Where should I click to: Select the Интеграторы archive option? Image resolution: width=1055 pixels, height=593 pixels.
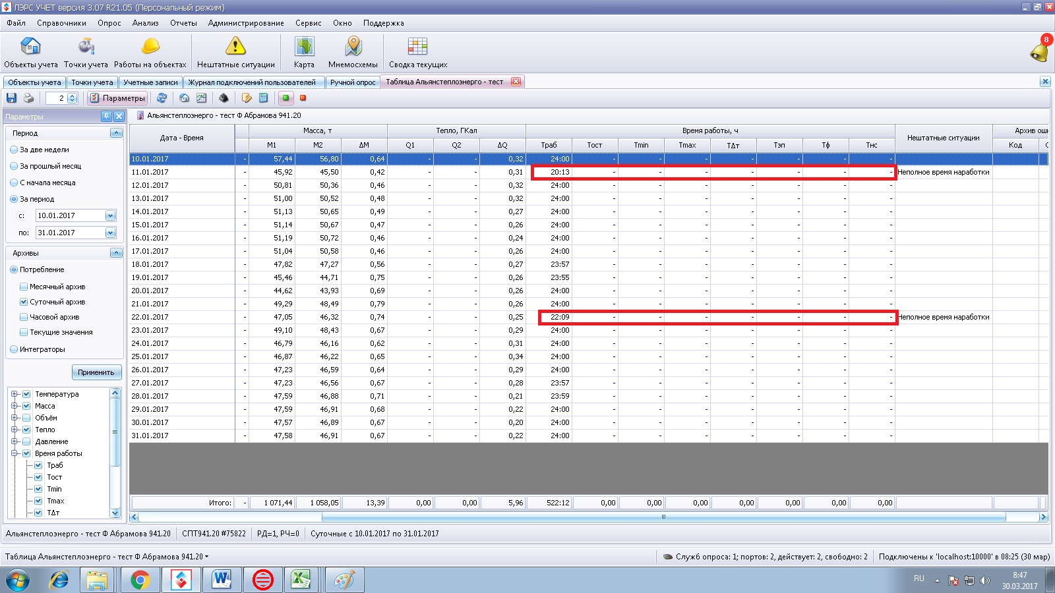(x=37, y=349)
